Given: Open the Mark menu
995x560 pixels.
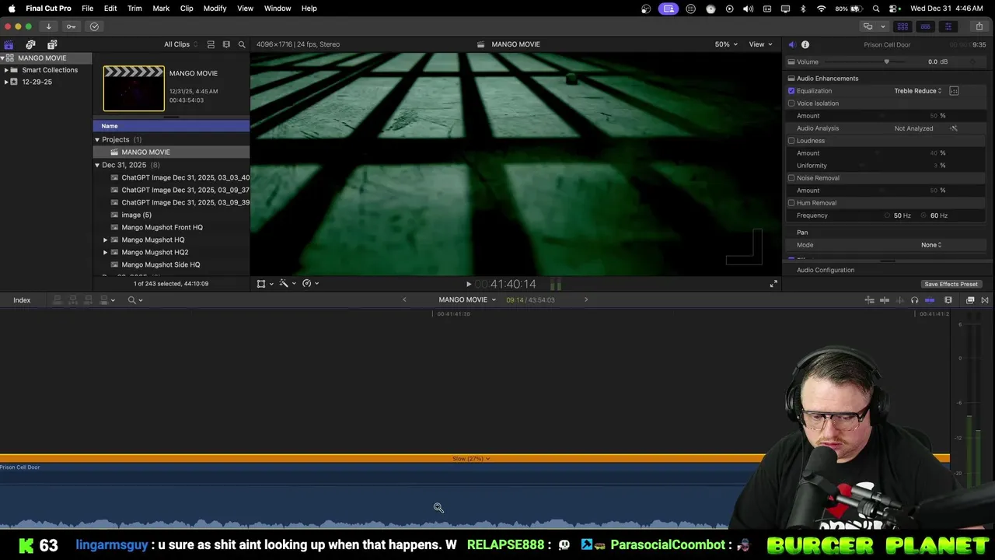Looking at the screenshot, I should [x=161, y=8].
